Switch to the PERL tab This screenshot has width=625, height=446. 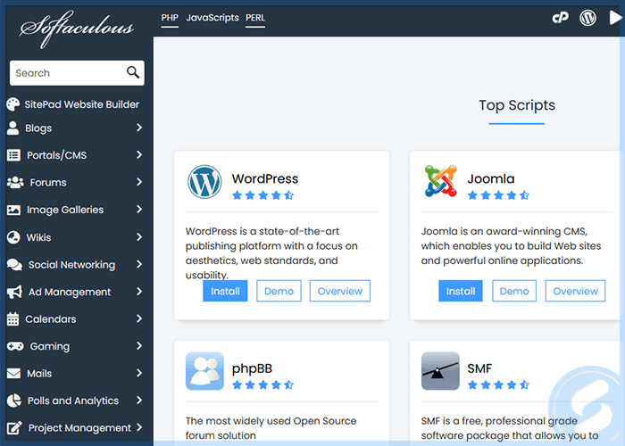pyautogui.click(x=255, y=18)
